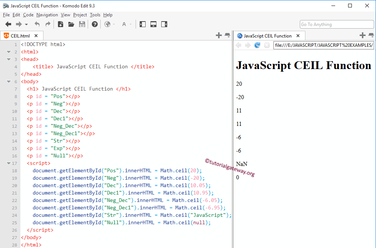The width and height of the screenshot is (376, 248).
Task: Open a file with the folder icon
Action: (x=71, y=24)
